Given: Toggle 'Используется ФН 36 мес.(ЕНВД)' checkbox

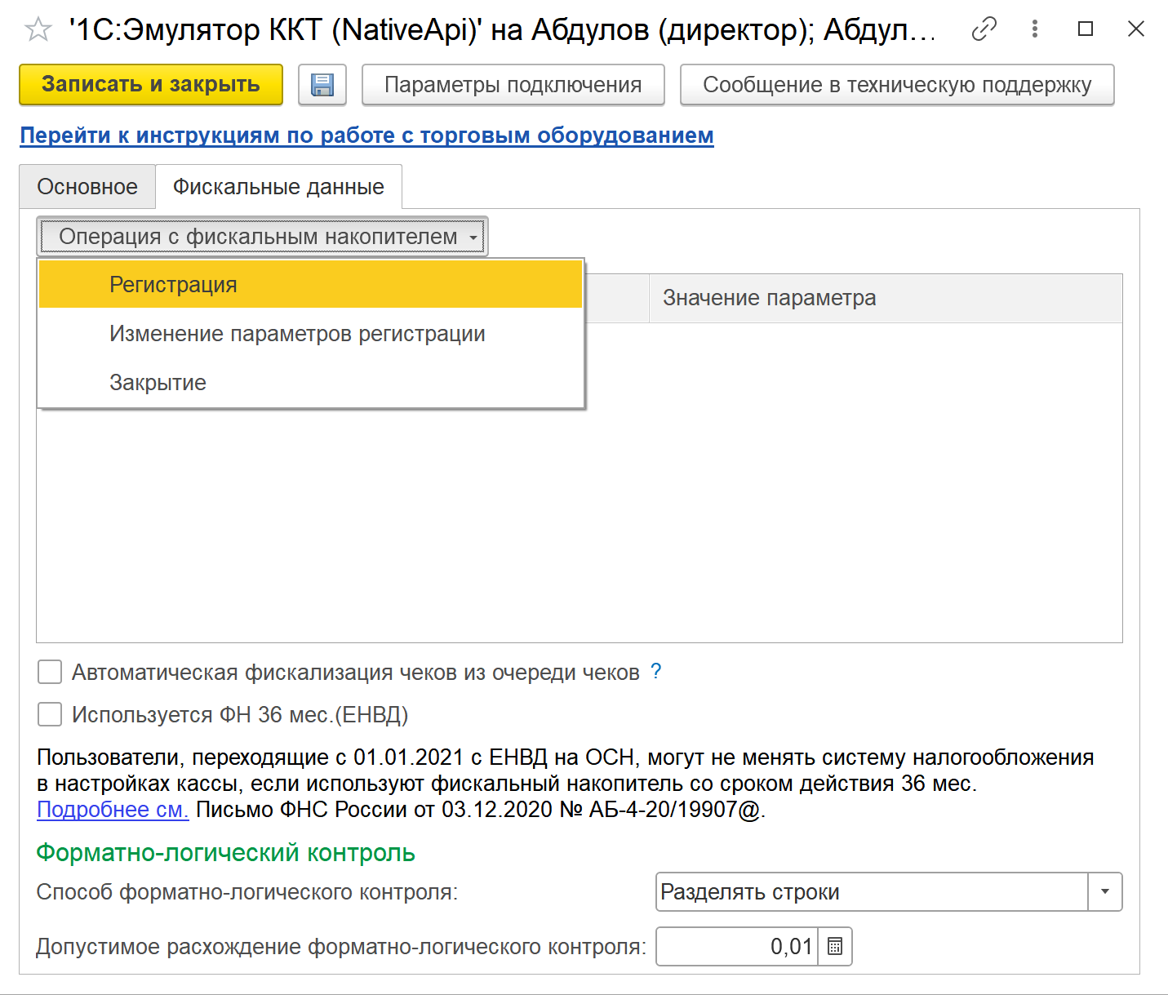Looking at the screenshot, I should [50, 715].
